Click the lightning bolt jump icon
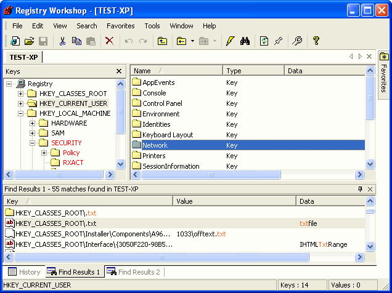This screenshot has height=293, width=392. [231, 41]
